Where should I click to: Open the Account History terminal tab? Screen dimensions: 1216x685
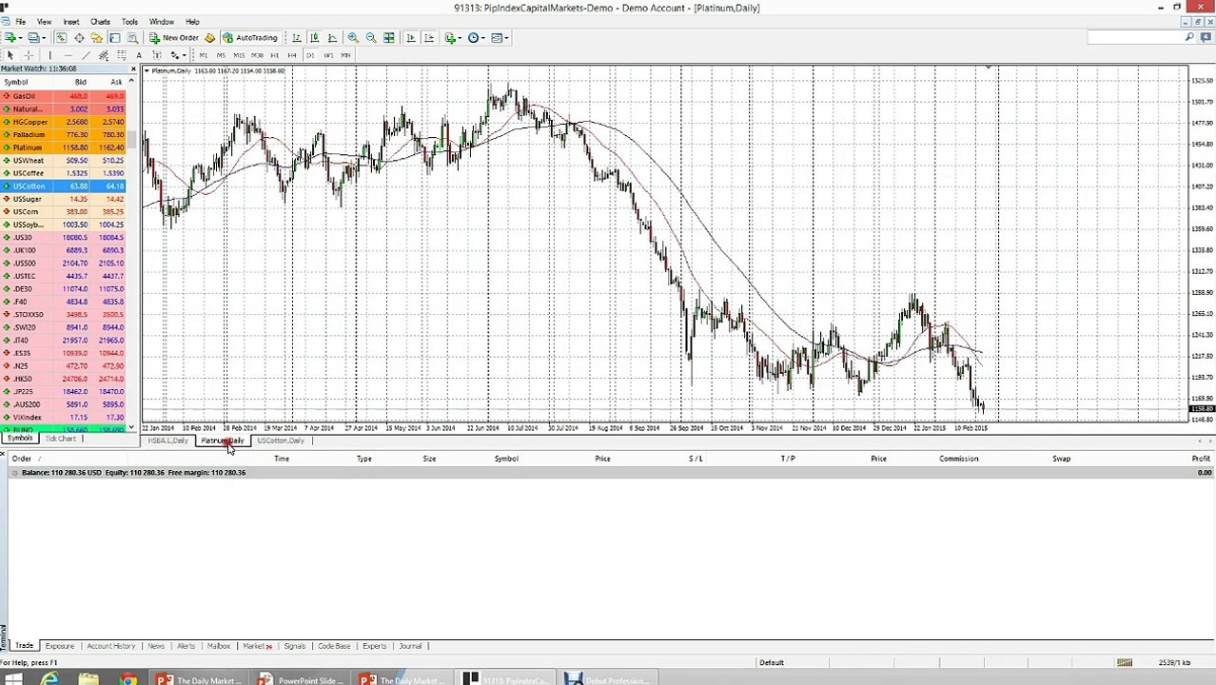[x=110, y=646]
